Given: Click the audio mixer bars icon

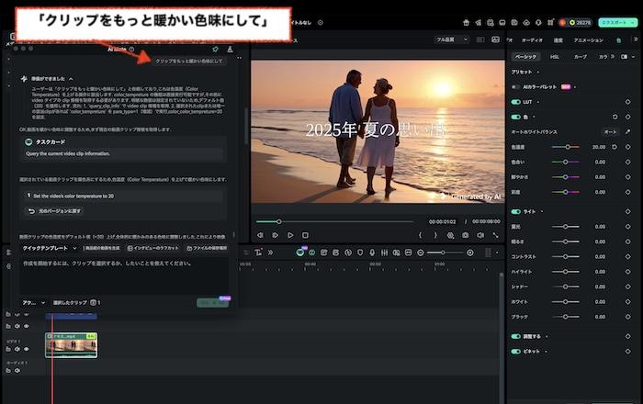Looking at the screenshot, I should (x=384, y=252).
